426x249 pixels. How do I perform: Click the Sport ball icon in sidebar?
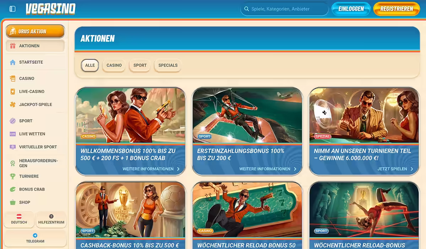pyautogui.click(x=13, y=121)
